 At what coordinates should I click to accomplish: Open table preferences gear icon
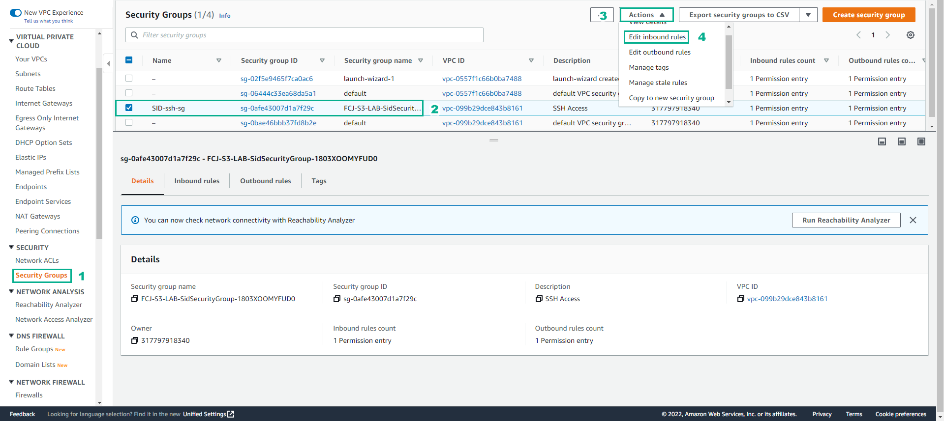(x=911, y=35)
